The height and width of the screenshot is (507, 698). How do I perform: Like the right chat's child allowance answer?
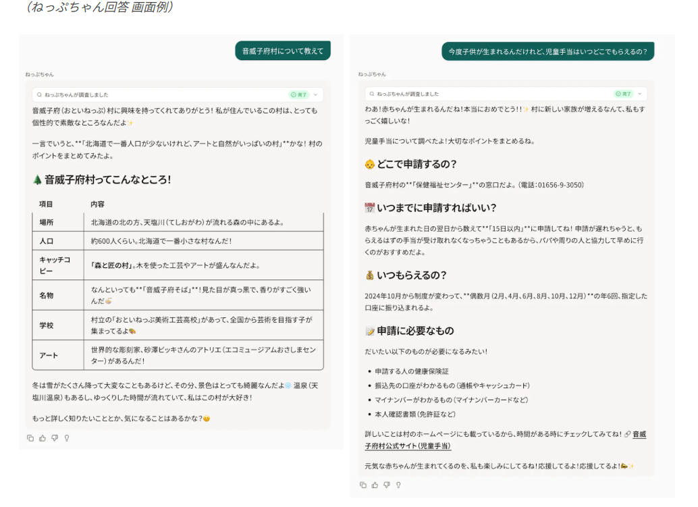click(375, 485)
